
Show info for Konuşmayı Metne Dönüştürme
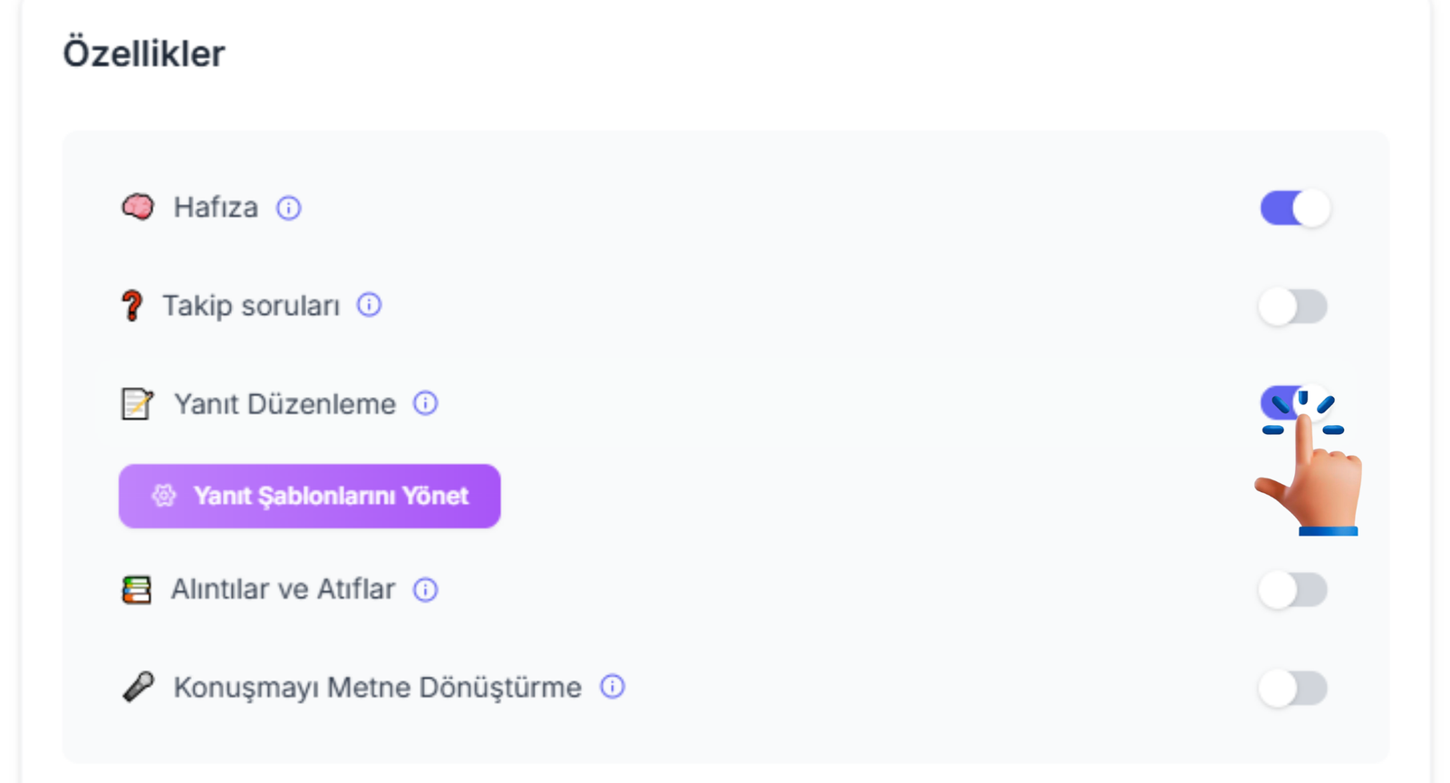coord(613,687)
